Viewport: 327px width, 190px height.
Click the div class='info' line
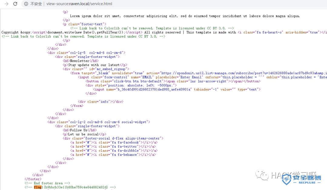coord(101,102)
